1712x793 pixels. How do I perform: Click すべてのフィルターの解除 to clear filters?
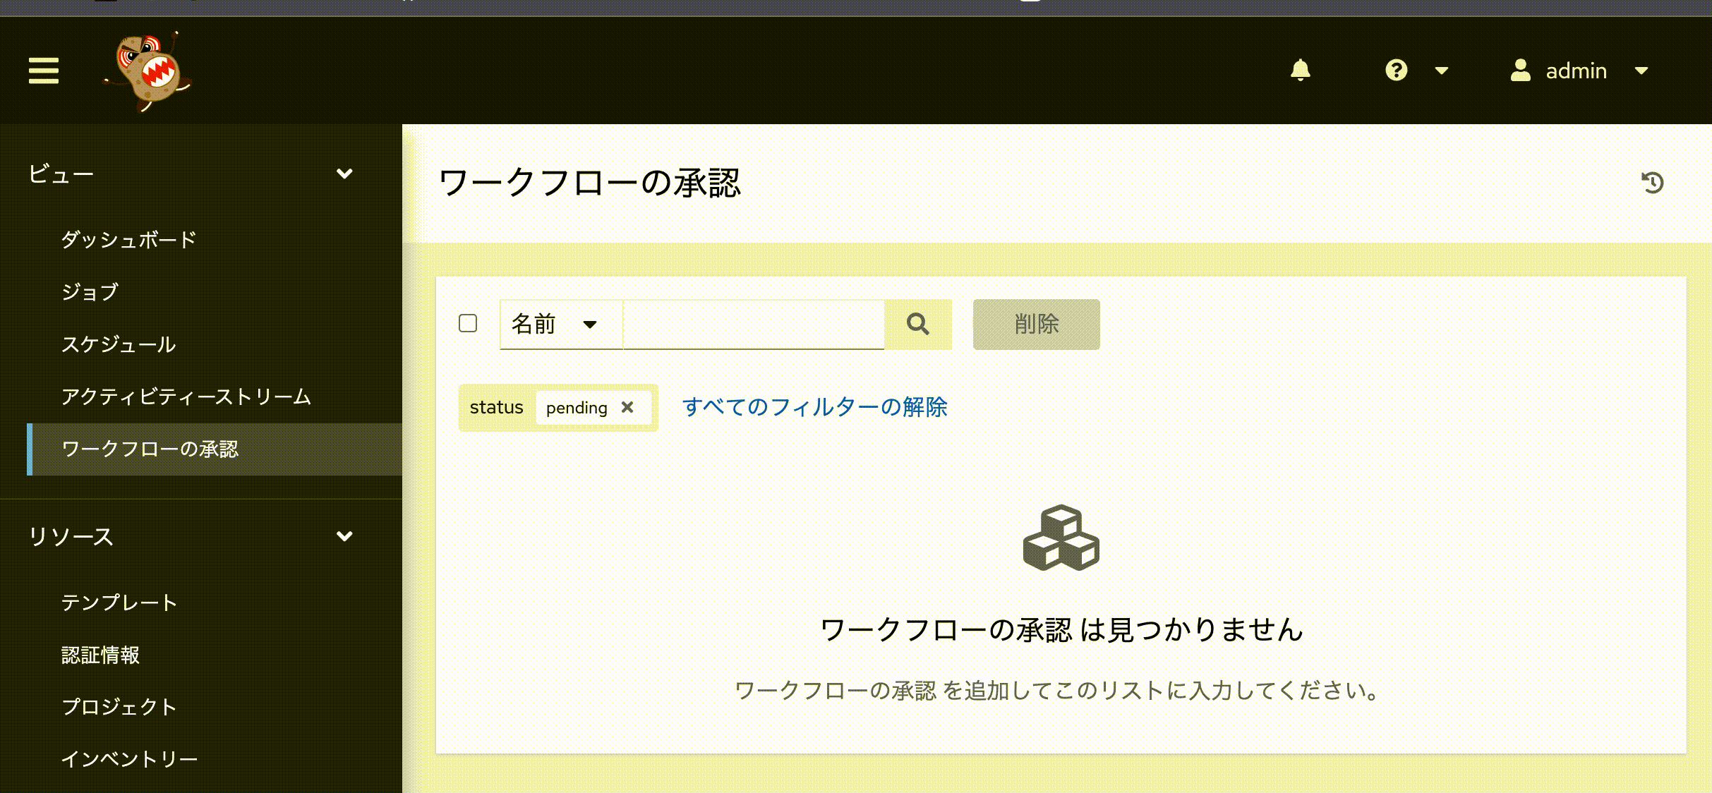(x=815, y=407)
